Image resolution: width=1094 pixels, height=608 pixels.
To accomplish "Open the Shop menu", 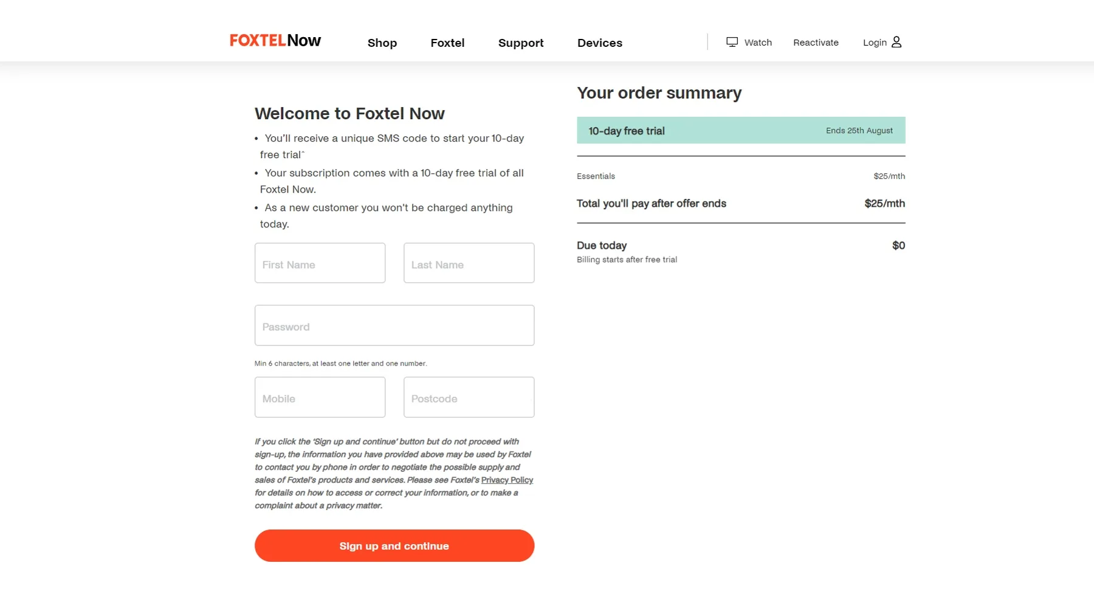I will (x=382, y=43).
